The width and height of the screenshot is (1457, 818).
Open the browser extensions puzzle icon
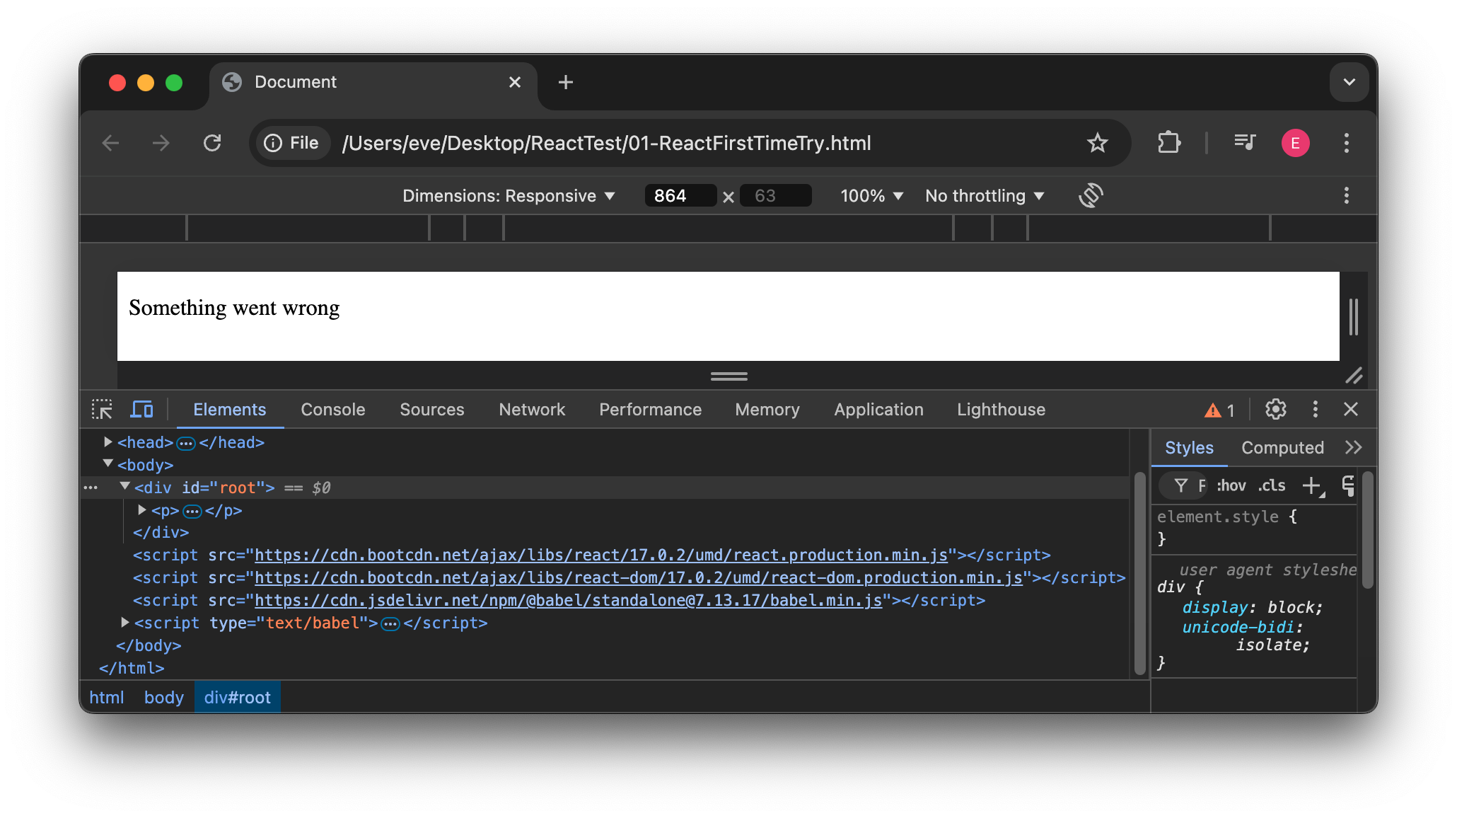[1169, 143]
